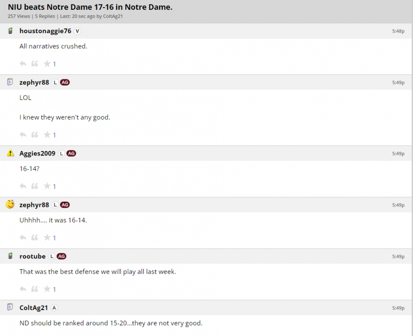This screenshot has width=413, height=336.
Task: Click ColtAg21 in the thread's last-reply info
Action: 113,16
